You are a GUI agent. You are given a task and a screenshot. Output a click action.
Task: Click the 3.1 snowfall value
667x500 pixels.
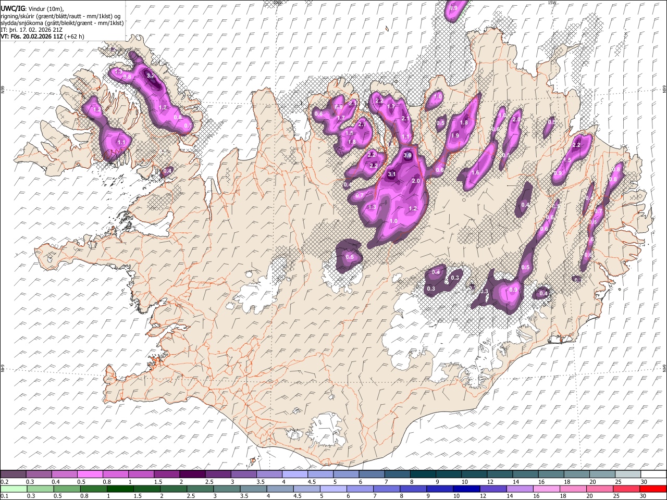point(392,174)
